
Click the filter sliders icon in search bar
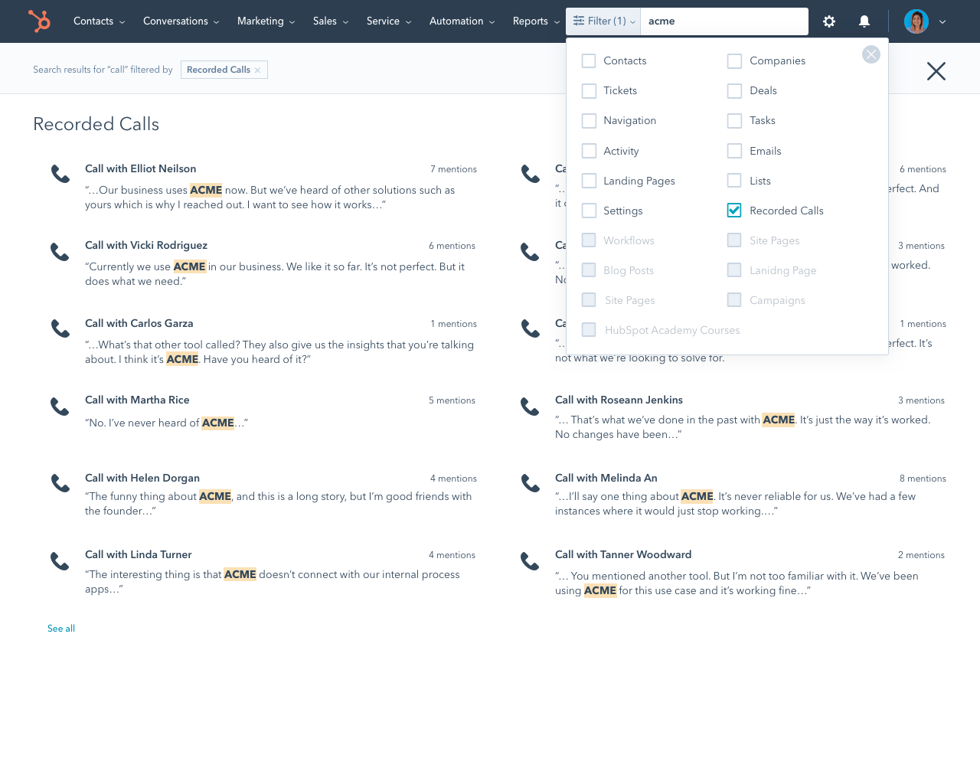pyautogui.click(x=579, y=21)
